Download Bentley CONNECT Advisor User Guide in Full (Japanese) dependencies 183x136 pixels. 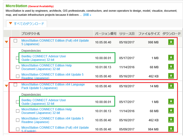(x=171, y=58)
